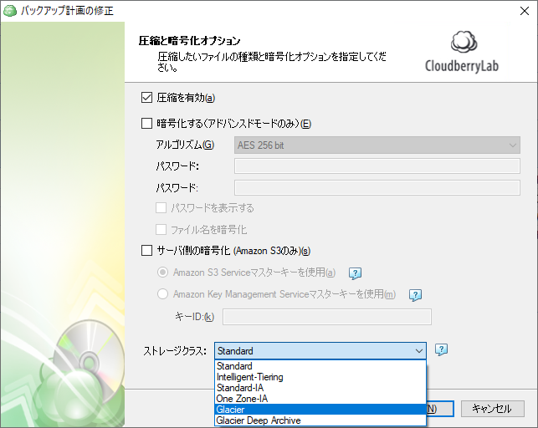Close the バックアップ計画の修正 dialog
This screenshot has width=538, height=428.
pyautogui.click(x=525, y=11)
